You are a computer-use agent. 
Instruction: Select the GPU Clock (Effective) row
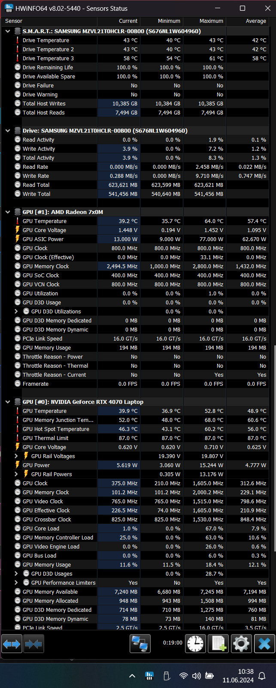pos(134,257)
